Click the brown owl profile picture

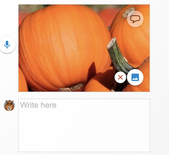[9, 105]
